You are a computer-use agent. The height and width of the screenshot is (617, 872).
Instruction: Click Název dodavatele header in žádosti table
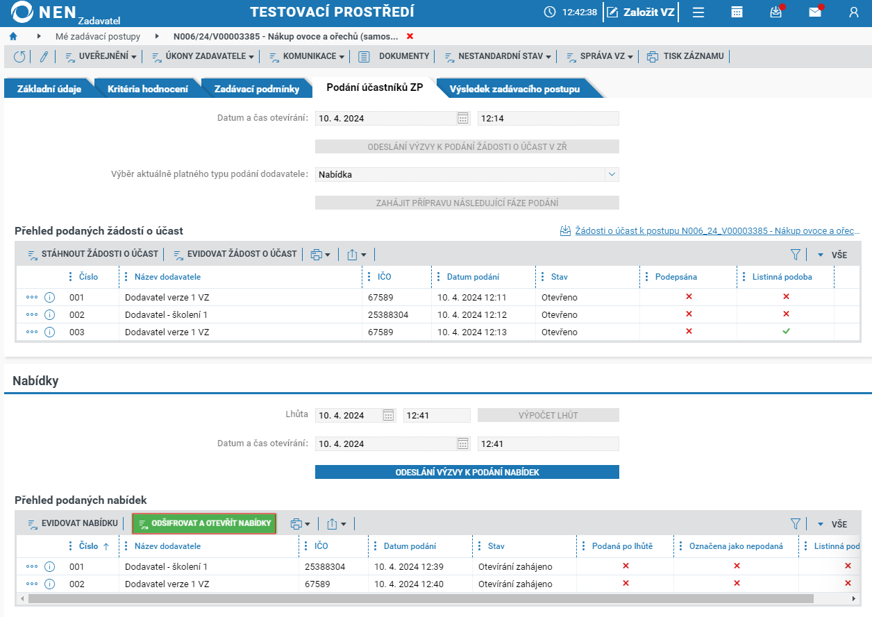pos(167,277)
